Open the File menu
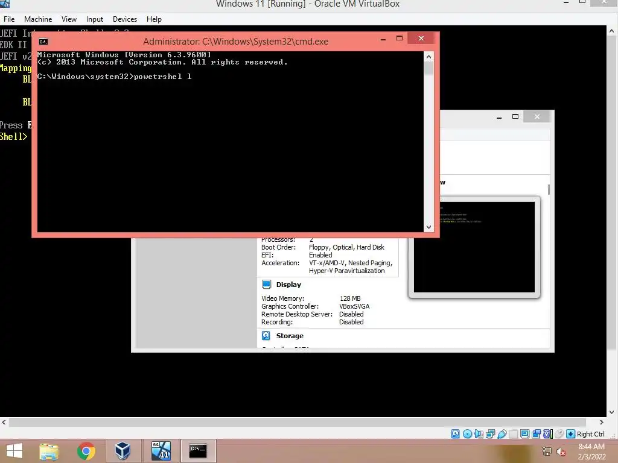Viewport: 618px width, 463px height. [9, 19]
